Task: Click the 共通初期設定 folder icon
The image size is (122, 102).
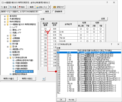Action: pyautogui.click(x=8, y=19)
